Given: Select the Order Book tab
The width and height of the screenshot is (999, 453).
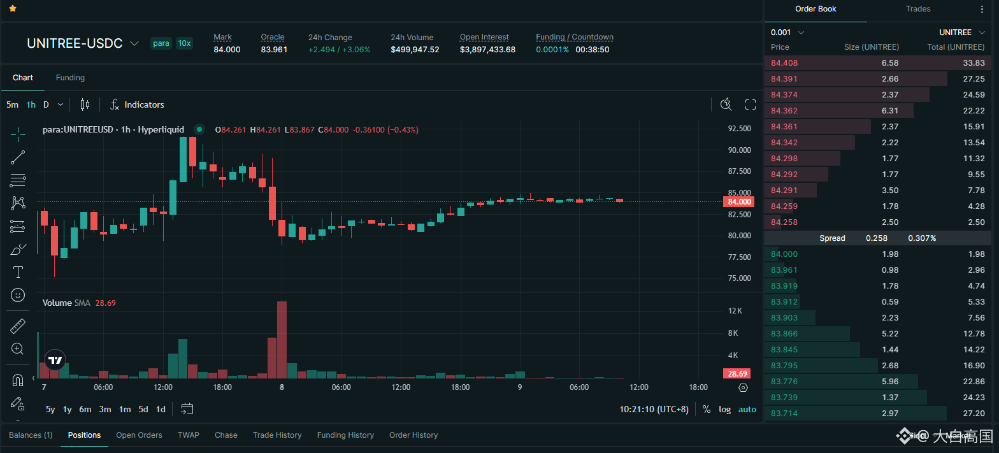Looking at the screenshot, I should (816, 9).
